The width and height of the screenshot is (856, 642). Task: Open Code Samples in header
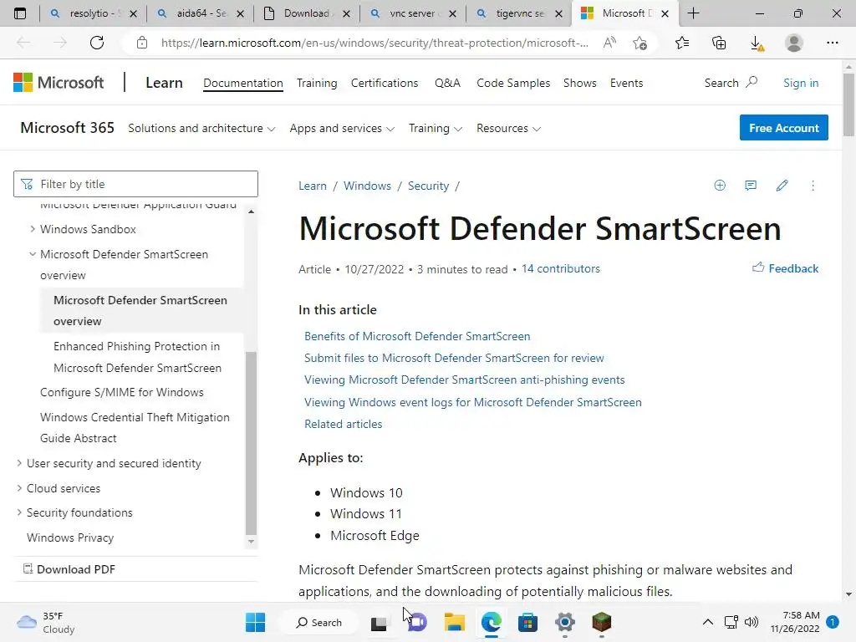point(513,83)
